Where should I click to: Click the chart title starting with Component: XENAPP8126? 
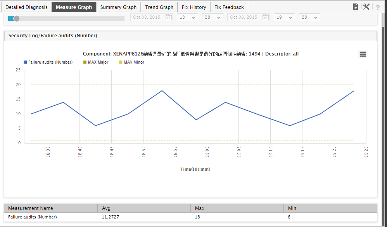pos(190,54)
